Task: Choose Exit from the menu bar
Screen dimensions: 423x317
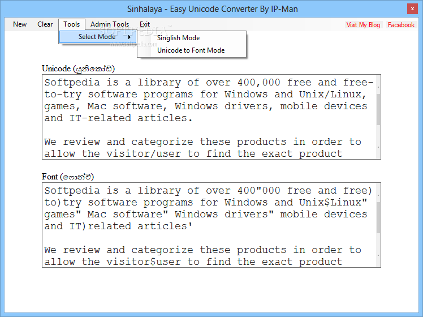Action: tap(145, 24)
